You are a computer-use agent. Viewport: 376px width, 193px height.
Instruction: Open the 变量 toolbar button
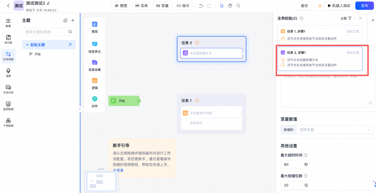[x=162, y=5]
